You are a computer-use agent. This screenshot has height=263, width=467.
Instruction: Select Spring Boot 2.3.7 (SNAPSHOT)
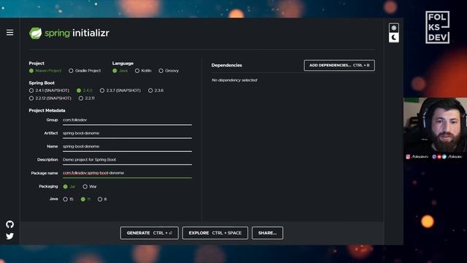[x=120, y=91]
